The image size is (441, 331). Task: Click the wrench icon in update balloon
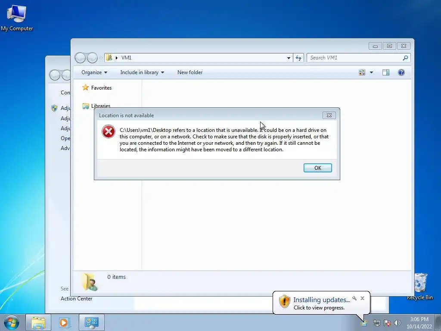354,298
